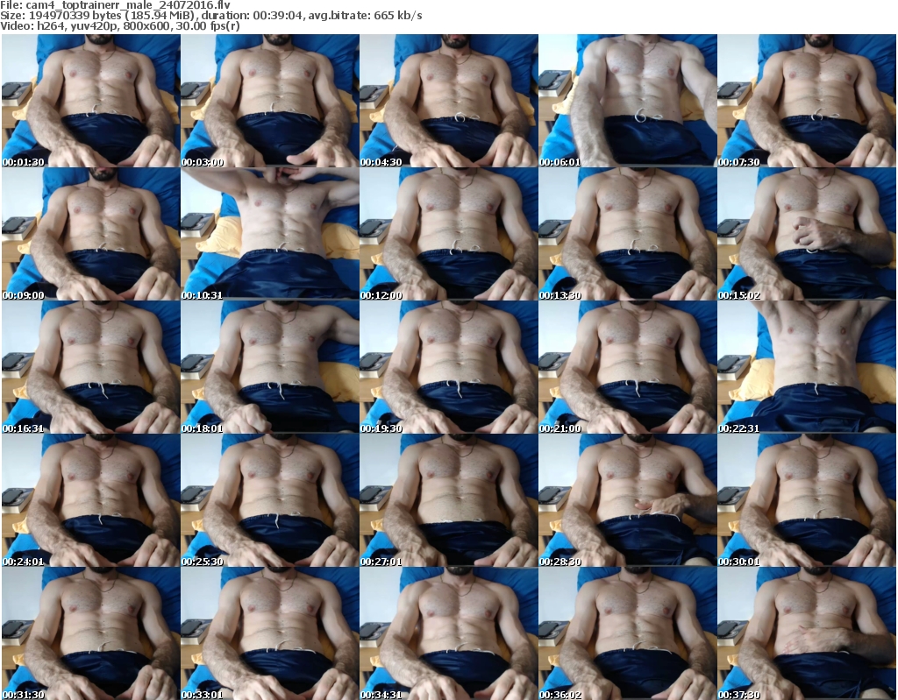Pick the 00:37:30 frame
Screen dimensions: 898x700
coord(807,633)
